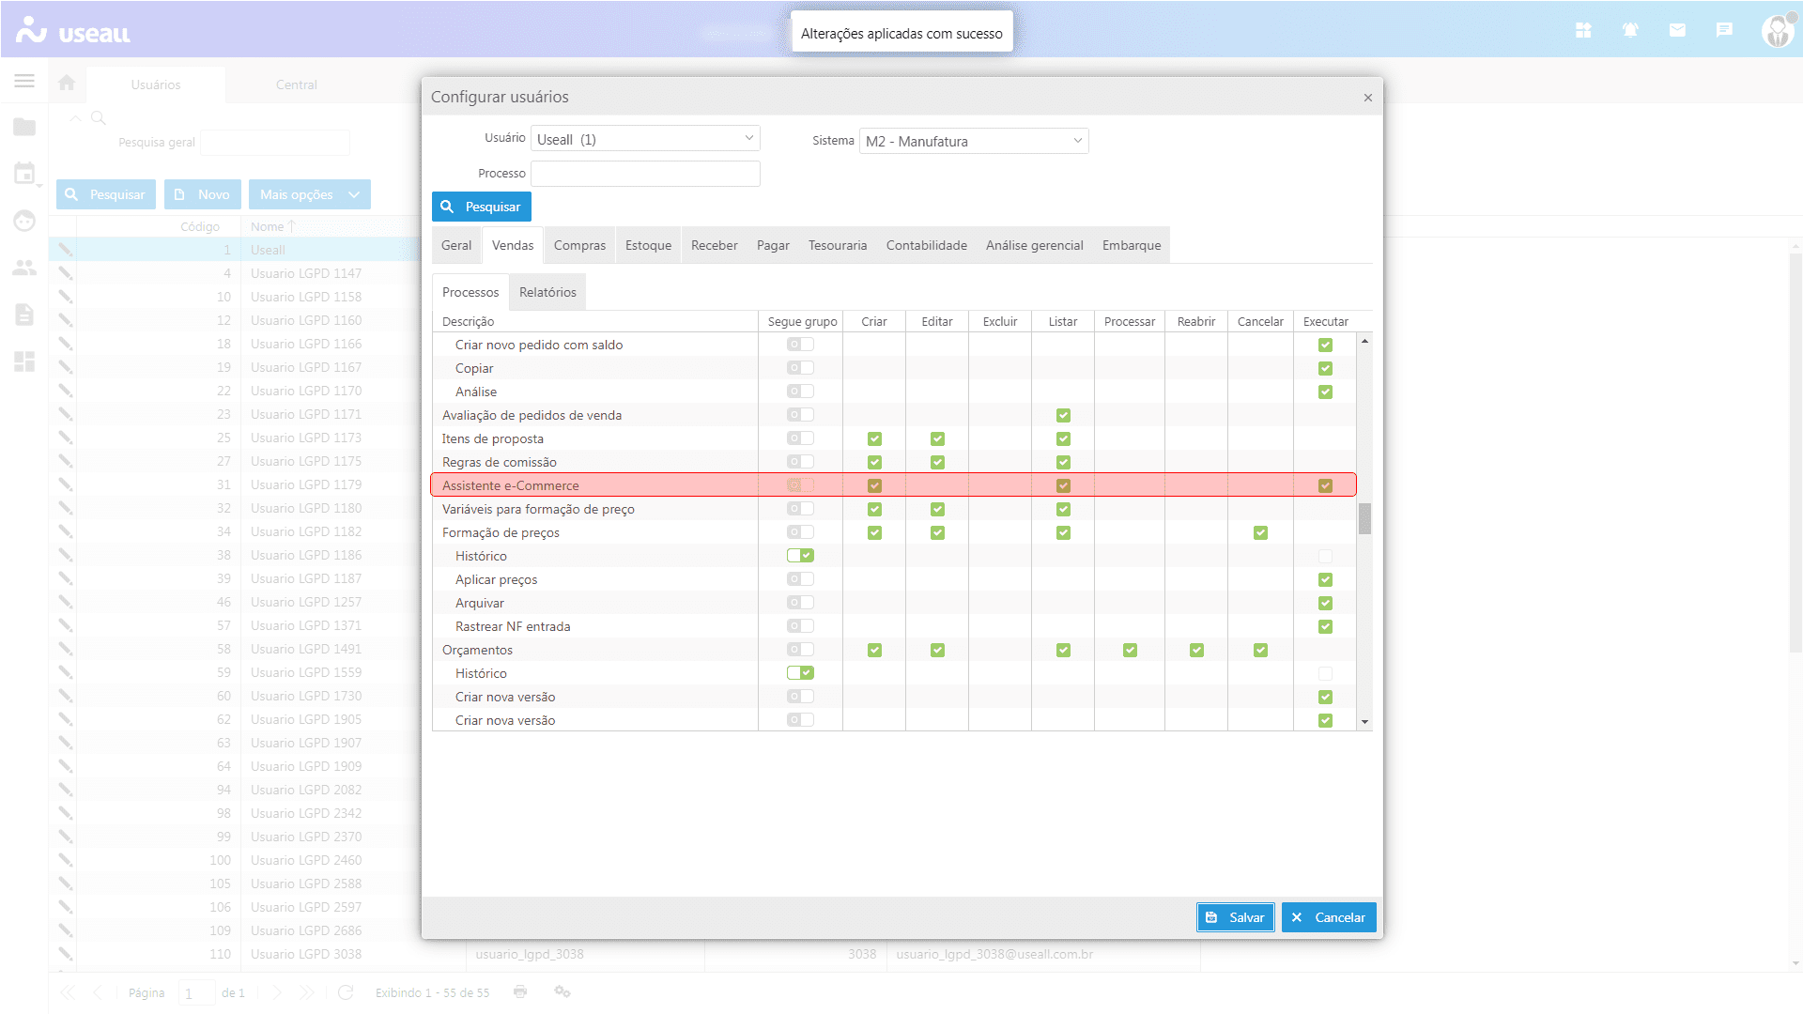The height and width of the screenshot is (1014, 1803).
Task: Uncheck Criar for Assistente e-Commerce
Action: 874,486
